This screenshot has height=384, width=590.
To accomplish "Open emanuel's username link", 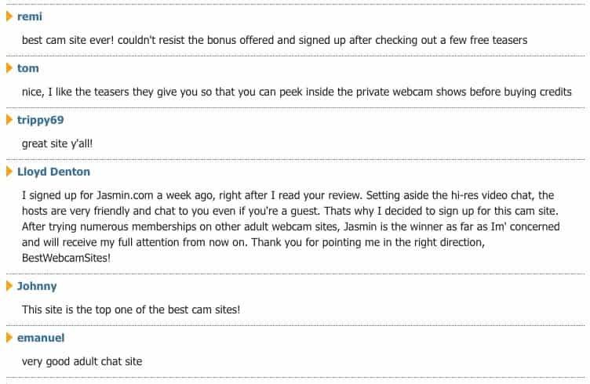I will click(x=41, y=338).
